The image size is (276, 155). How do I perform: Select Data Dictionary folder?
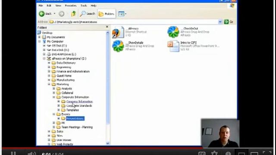click(x=66, y=63)
